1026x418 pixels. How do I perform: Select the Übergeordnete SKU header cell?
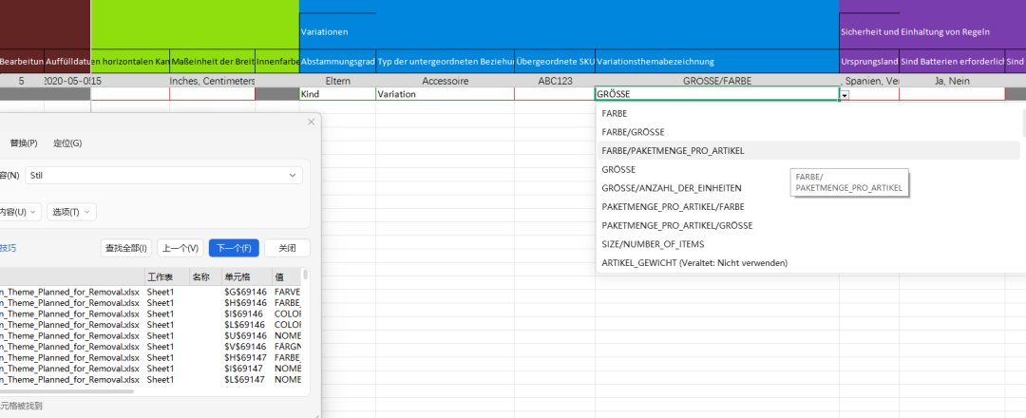555,61
